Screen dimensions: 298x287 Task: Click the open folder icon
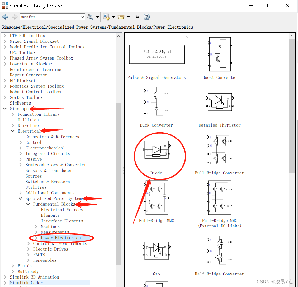tap(121, 17)
